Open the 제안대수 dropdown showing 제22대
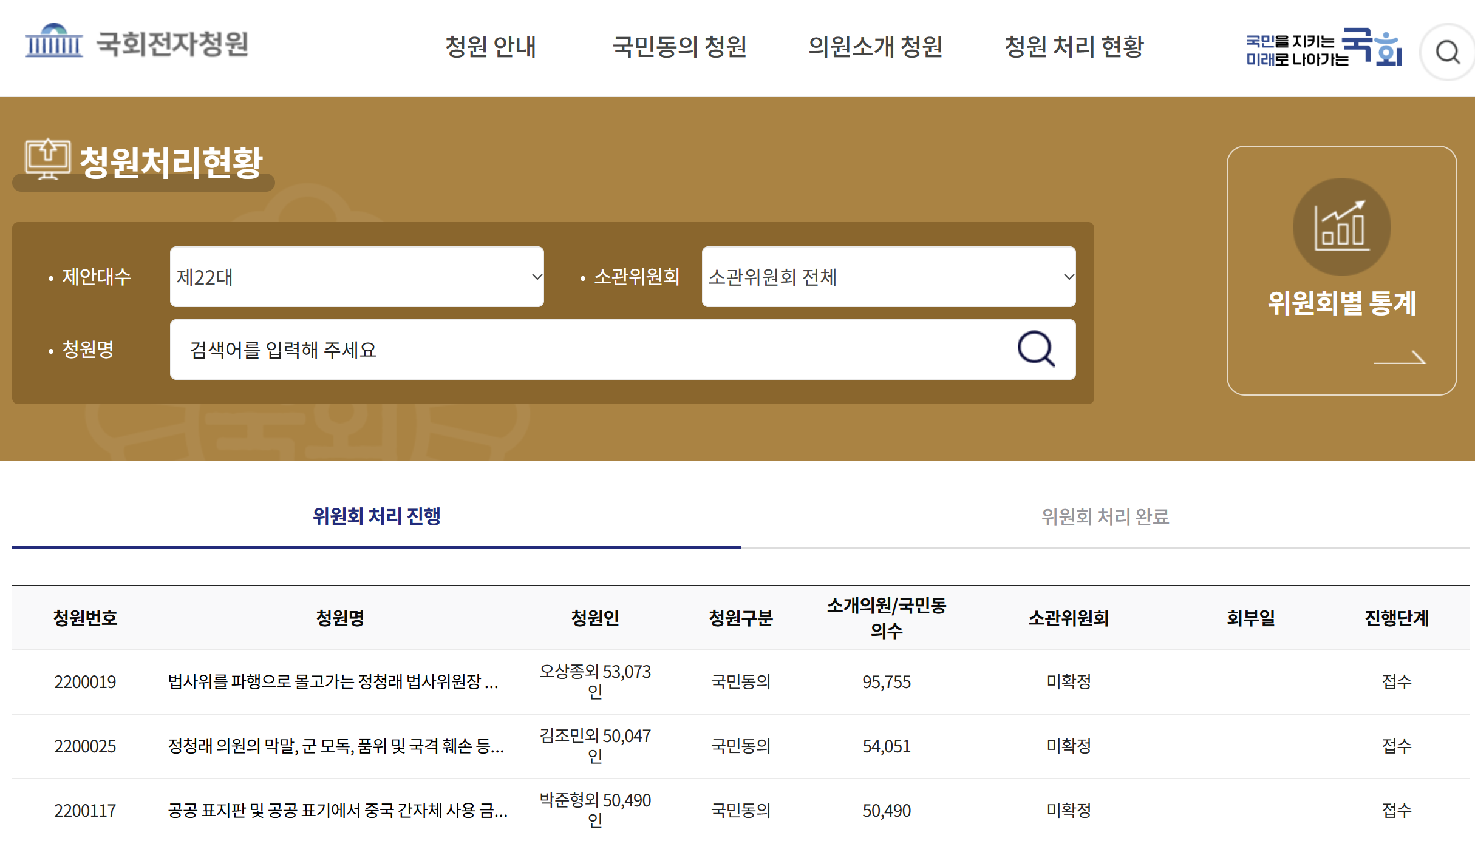 pyautogui.click(x=356, y=277)
